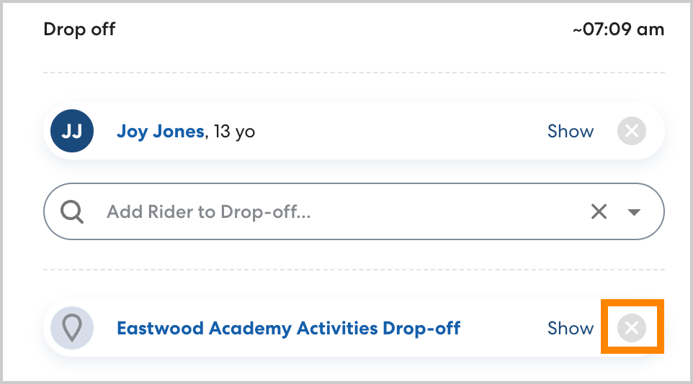
Task: Show Eastwood Academy Activities Drop-off details
Action: 571,329
